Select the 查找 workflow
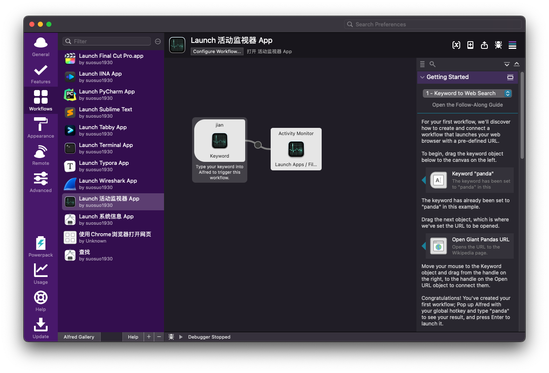 pos(113,255)
